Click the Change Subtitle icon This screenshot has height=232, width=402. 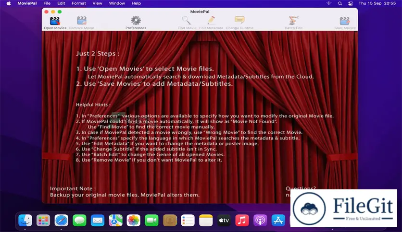coord(239,20)
